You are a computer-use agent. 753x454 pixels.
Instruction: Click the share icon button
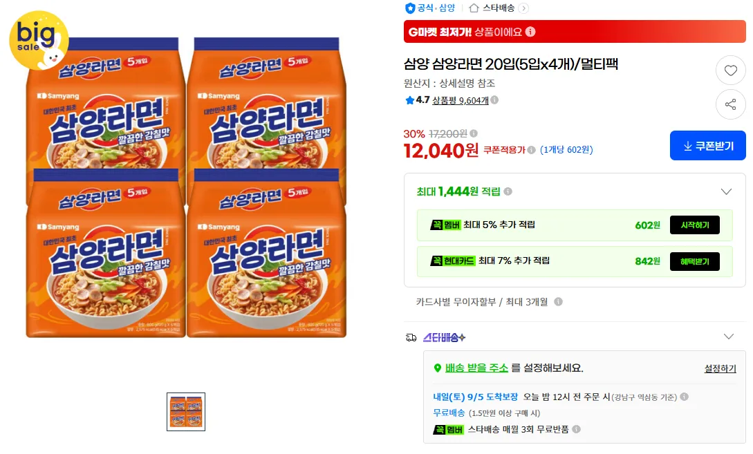pyautogui.click(x=730, y=104)
